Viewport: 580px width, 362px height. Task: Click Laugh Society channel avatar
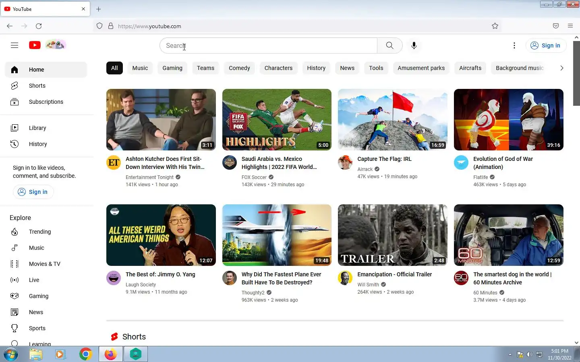coord(114,278)
